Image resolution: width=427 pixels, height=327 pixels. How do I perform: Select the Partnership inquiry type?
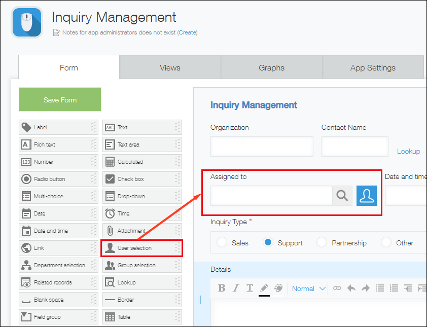[x=323, y=243]
